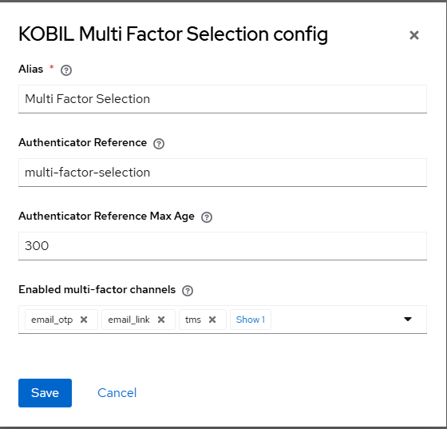View help for Enabled multi-factor channels

click(x=188, y=291)
